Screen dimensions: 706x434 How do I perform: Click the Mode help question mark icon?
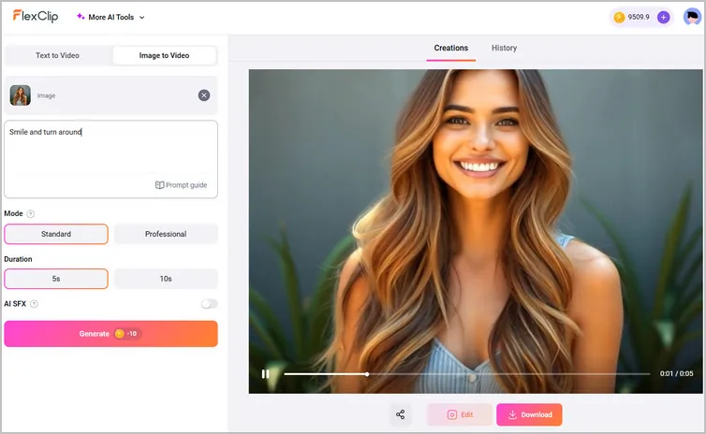31,213
